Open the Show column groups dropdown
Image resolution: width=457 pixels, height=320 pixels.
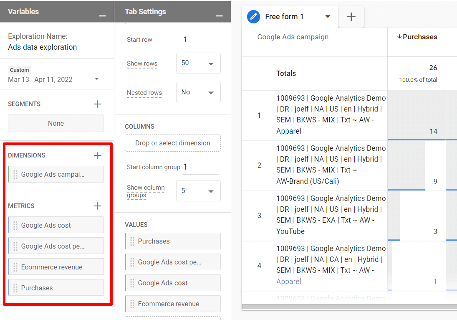(x=198, y=190)
